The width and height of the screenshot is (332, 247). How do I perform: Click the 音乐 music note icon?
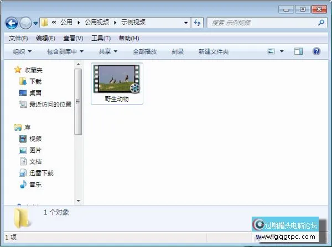[23, 185]
